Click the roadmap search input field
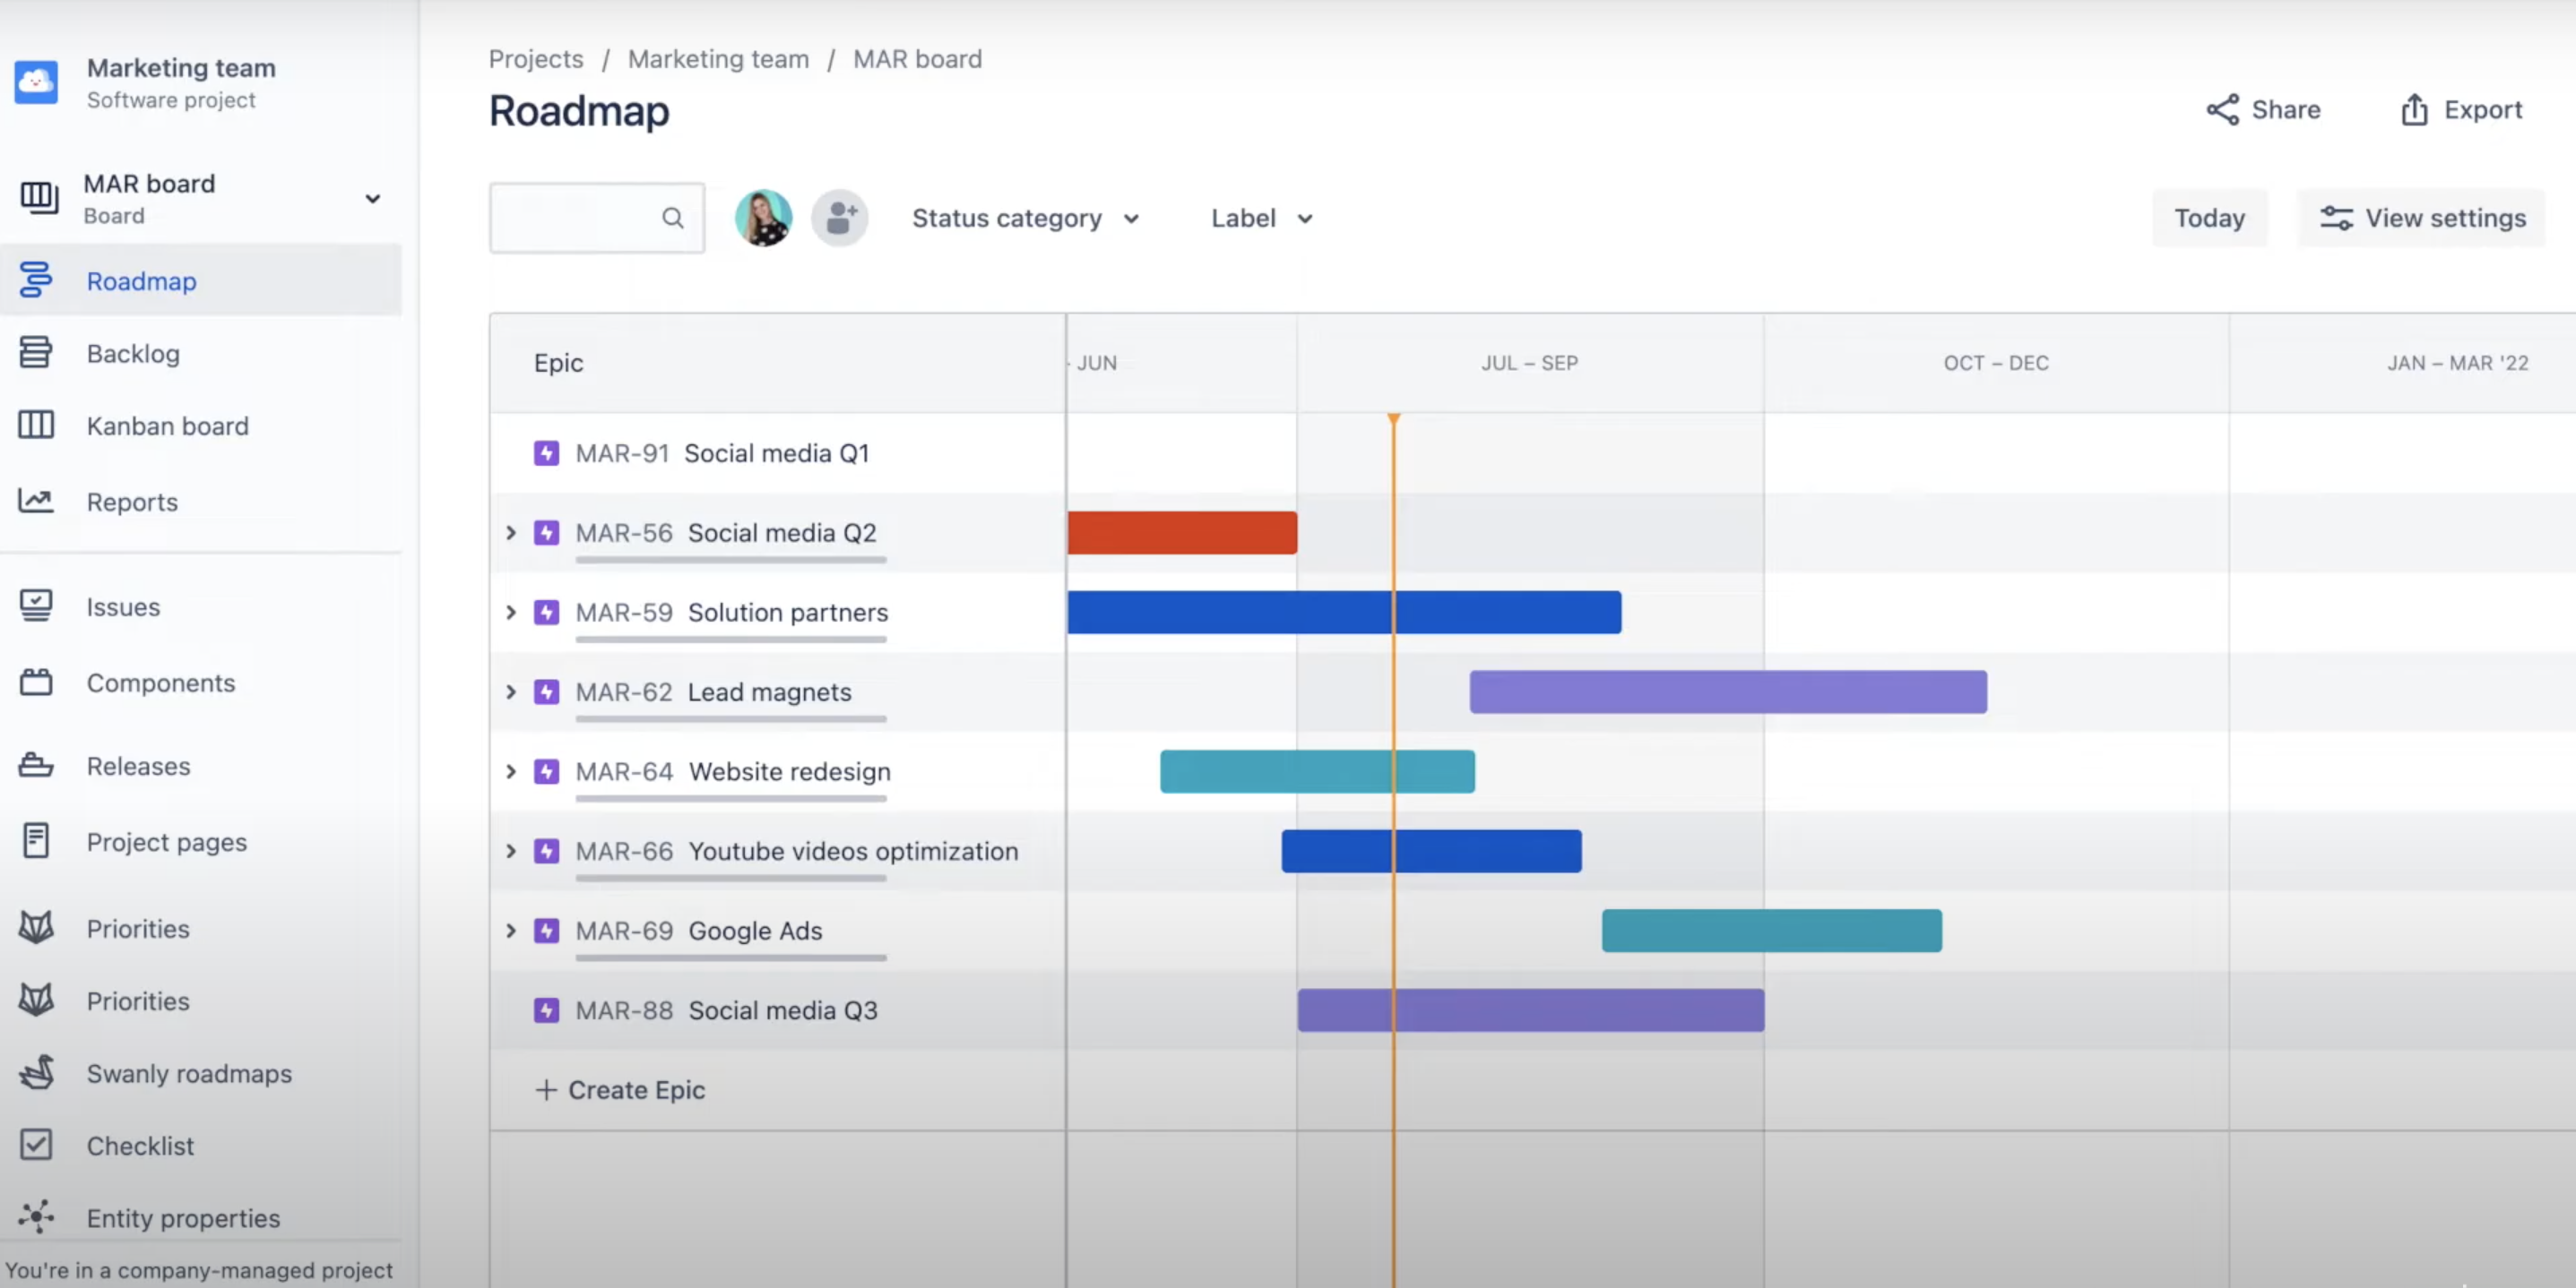The width and height of the screenshot is (2576, 1288). click(x=597, y=218)
